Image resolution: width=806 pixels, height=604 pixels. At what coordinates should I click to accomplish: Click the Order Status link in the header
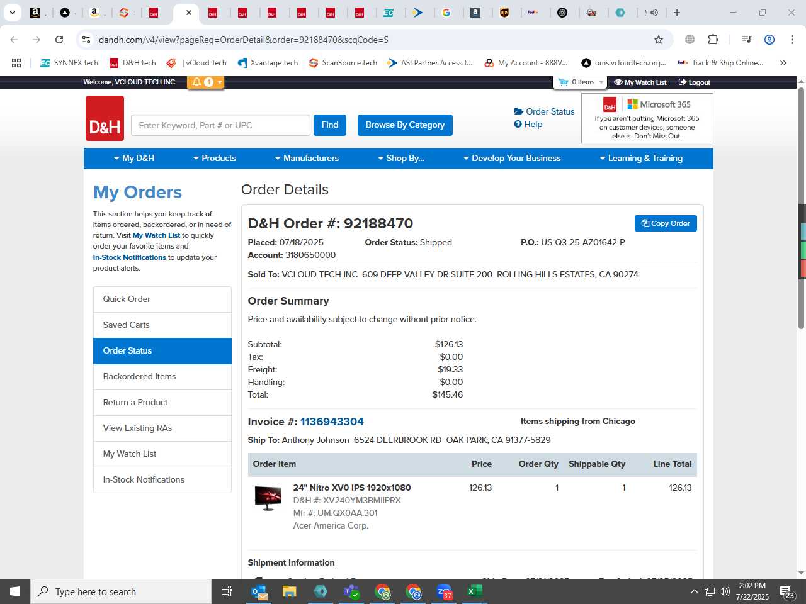(544, 111)
